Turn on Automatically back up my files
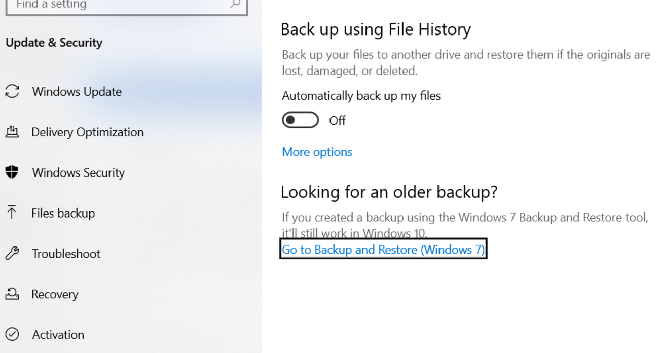 [x=300, y=120]
